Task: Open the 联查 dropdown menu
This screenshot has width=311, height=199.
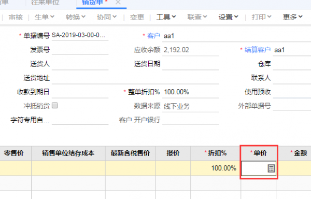Action: pos(197,17)
